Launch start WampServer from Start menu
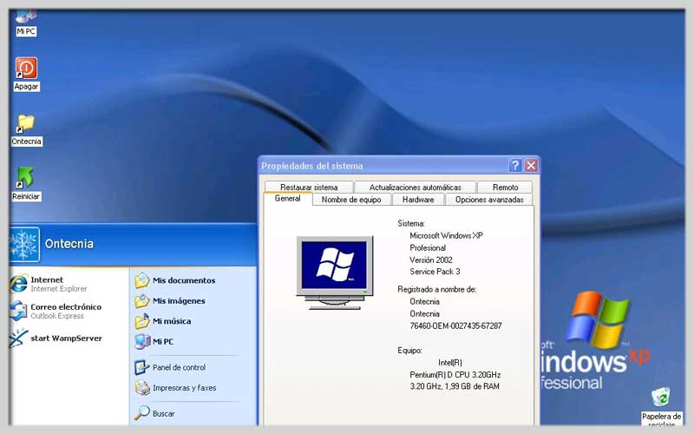Screen dimensions: 694x434 click(56, 339)
